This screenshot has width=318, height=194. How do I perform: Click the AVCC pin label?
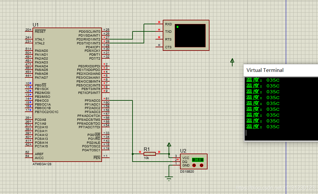coord(39,158)
